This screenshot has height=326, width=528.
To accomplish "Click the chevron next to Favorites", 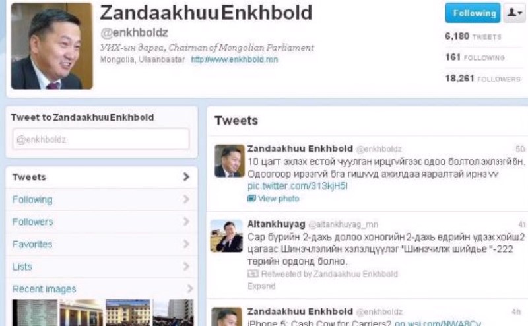I will pos(186,244).
